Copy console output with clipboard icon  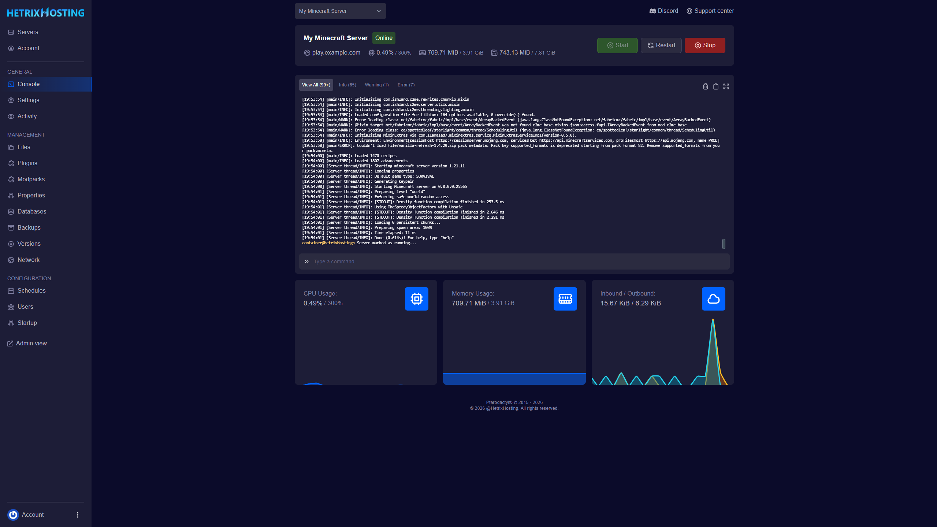pyautogui.click(x=715, y=86)
